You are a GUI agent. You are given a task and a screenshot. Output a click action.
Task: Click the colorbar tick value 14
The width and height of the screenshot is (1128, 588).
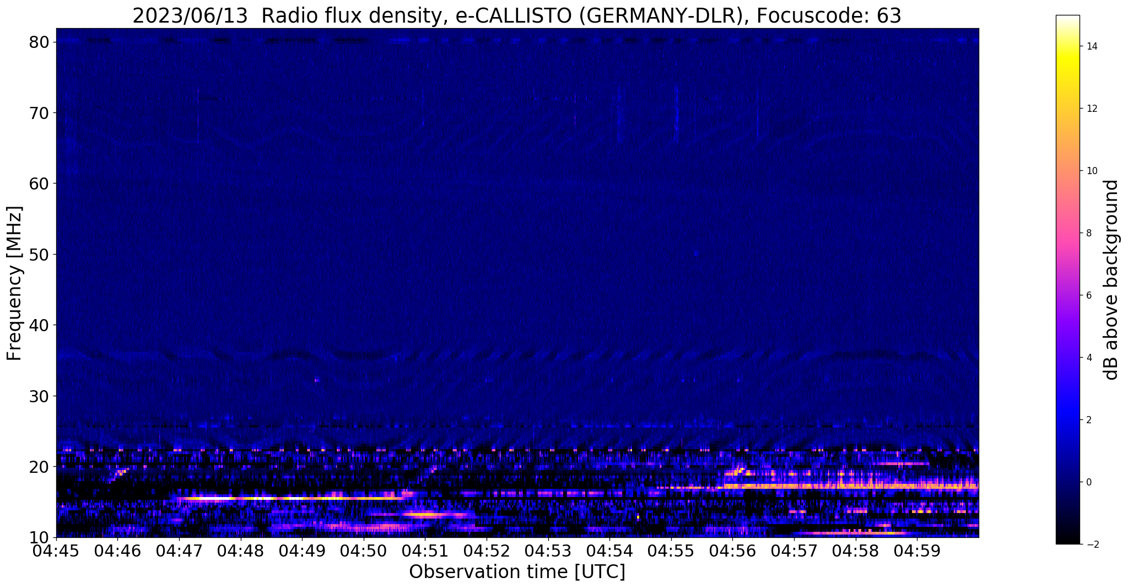coord(1091,46)
